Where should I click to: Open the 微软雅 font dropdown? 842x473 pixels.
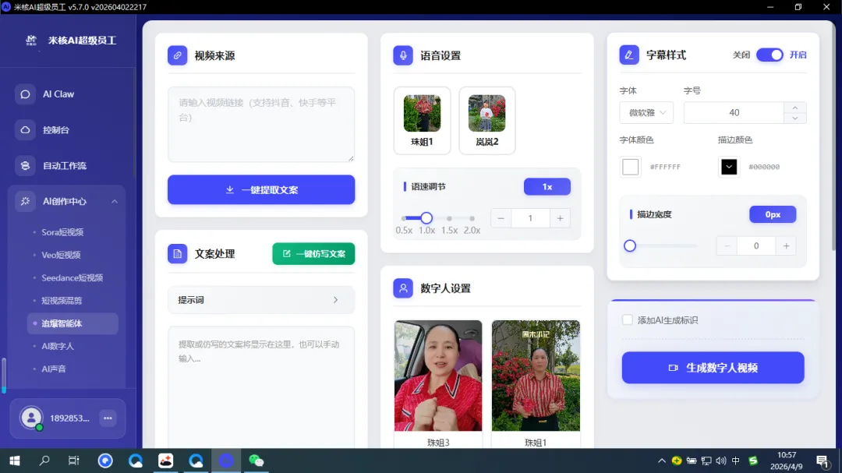pyautogui.click(x=646, y=112)
